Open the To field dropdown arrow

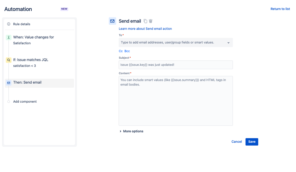pyautogui.click(x=228, y=43)
